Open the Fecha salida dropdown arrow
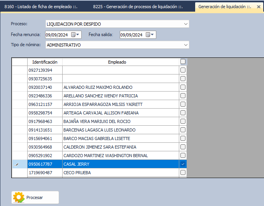264x206 pixels. 153,35
